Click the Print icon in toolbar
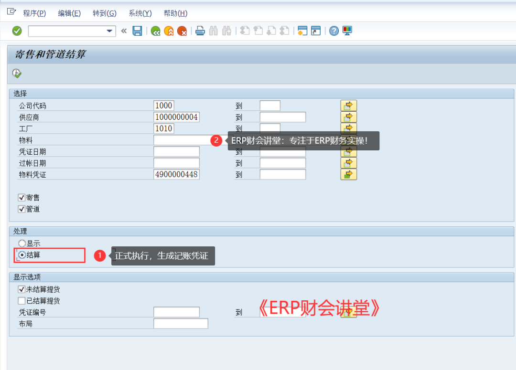 click(x=200, y=31)
